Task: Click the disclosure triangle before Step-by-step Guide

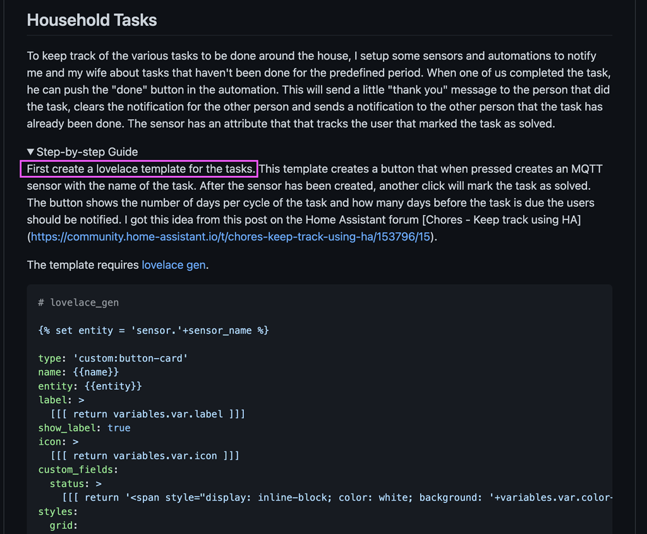Action: [29, 152]
